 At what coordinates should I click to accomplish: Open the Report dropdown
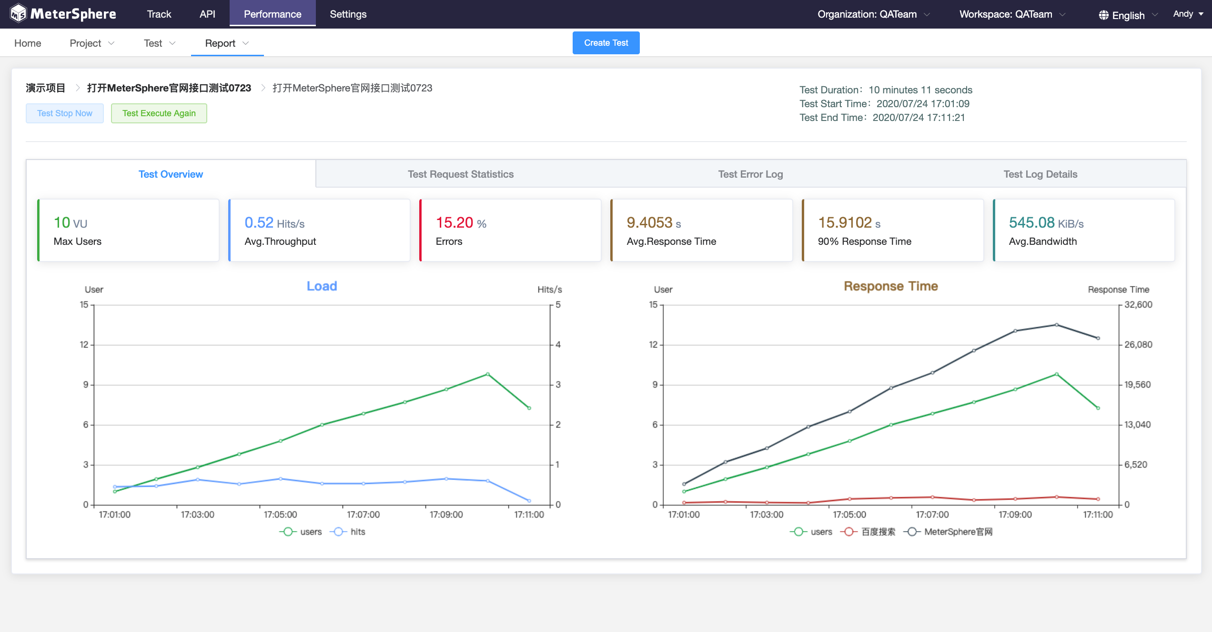[x=226, y=42]
